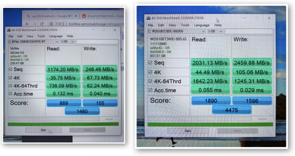Screen dimensions: 295x156
Task: Click site info icon beside toshiba-personalstorage address
Action: [x=51, y=24]
